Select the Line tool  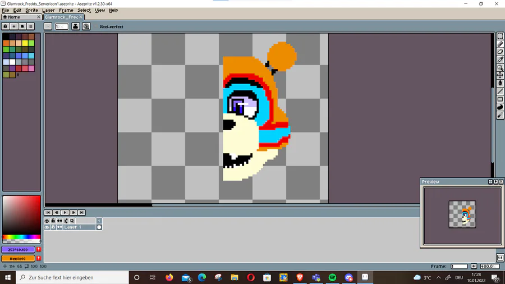click(x=500, y=91)
